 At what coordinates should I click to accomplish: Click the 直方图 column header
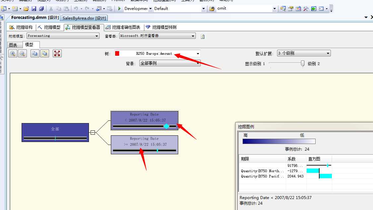319,159
